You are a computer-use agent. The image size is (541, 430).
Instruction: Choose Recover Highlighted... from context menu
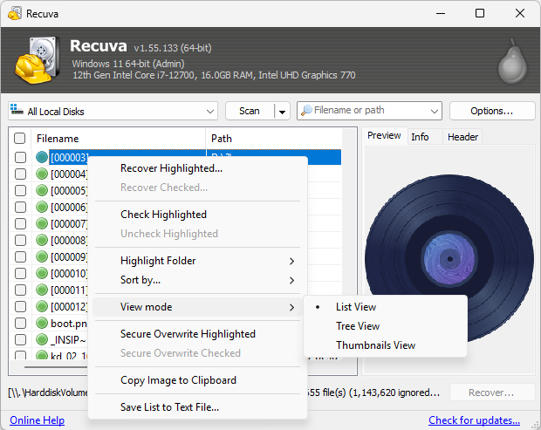pyautogui.click(x=196, y=168)
